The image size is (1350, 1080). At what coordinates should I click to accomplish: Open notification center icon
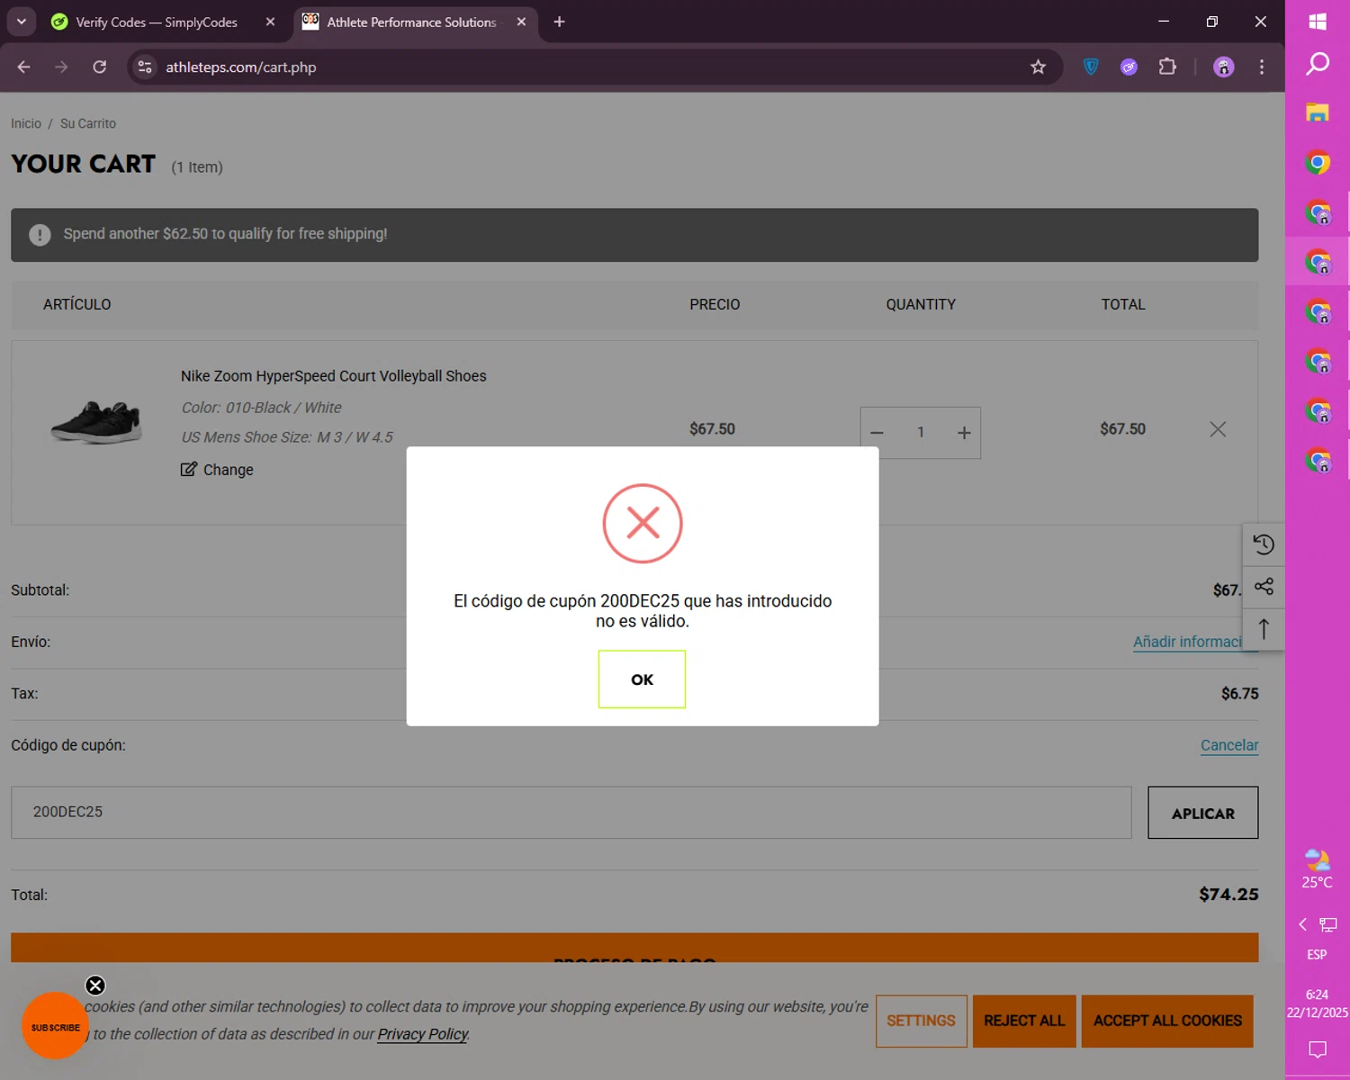[1317, 1048]
